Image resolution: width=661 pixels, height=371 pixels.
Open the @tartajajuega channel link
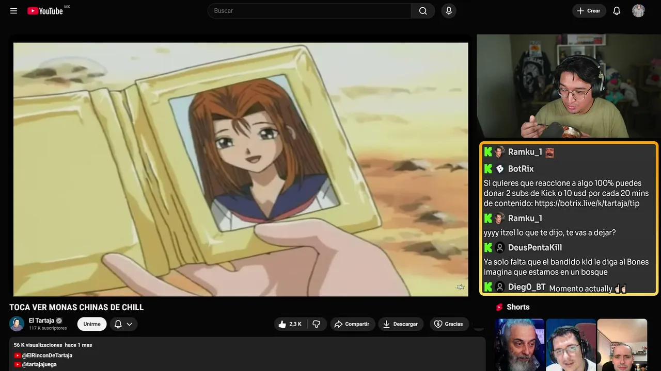39,364
